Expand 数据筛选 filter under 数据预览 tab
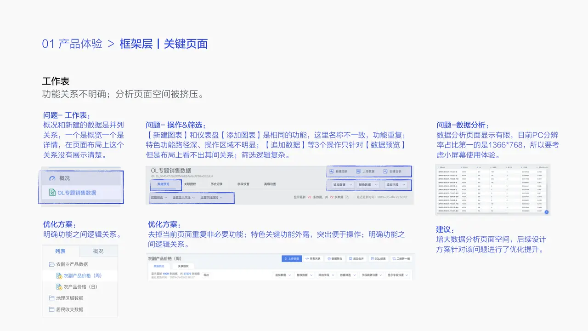 pos(158,198)
